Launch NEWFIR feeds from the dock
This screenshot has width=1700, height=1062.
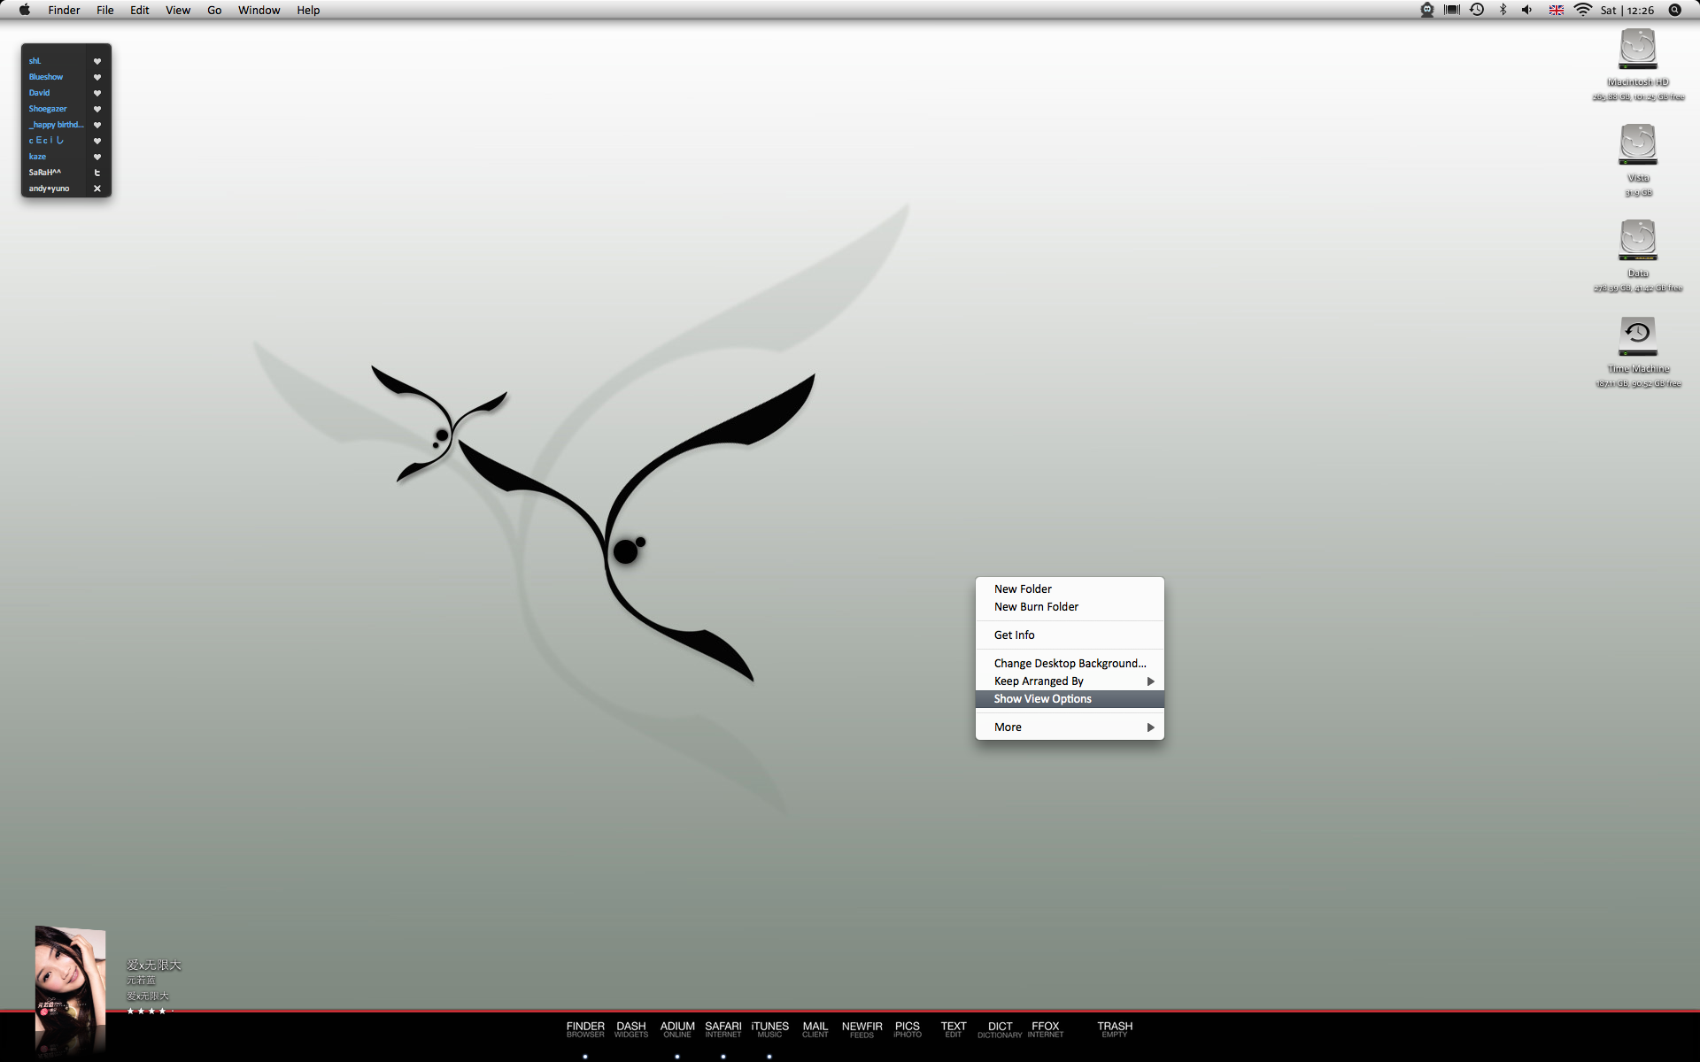tap(862, 1029)
